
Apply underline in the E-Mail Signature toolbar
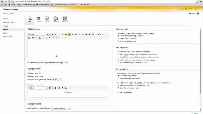pyautogui.click(x=62, y=35)
